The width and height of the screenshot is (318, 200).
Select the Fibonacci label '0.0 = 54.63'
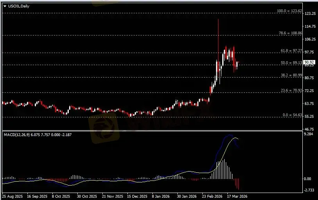pos(292,115)
